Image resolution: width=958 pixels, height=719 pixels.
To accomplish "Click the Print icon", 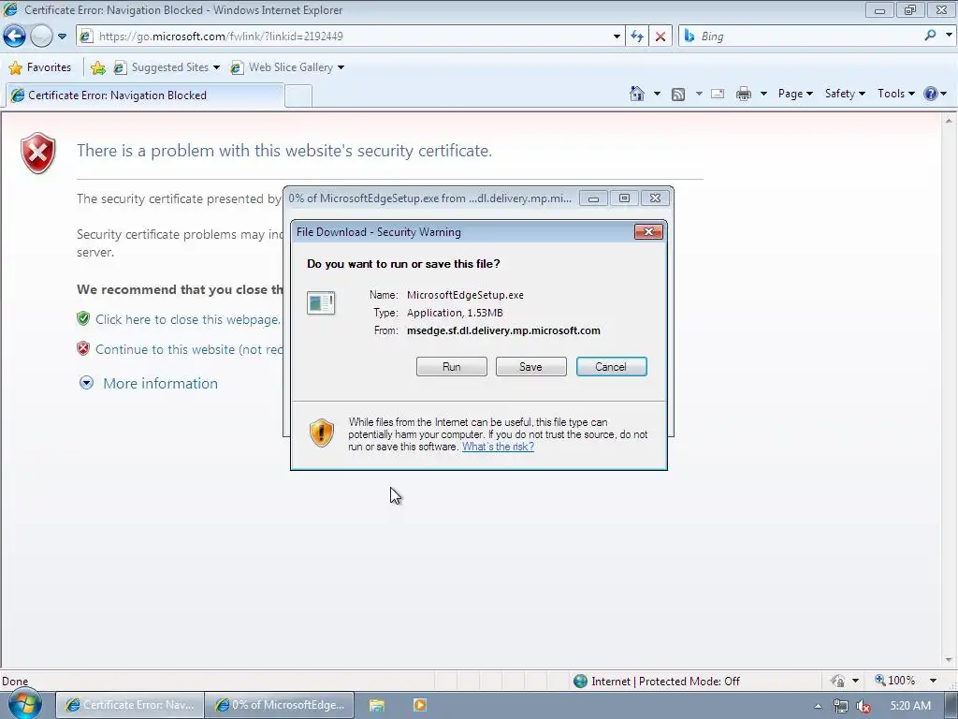I will (x=744, y=95).
